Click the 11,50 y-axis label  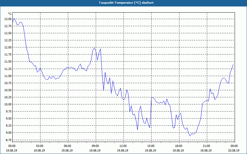tap(8, 62)
